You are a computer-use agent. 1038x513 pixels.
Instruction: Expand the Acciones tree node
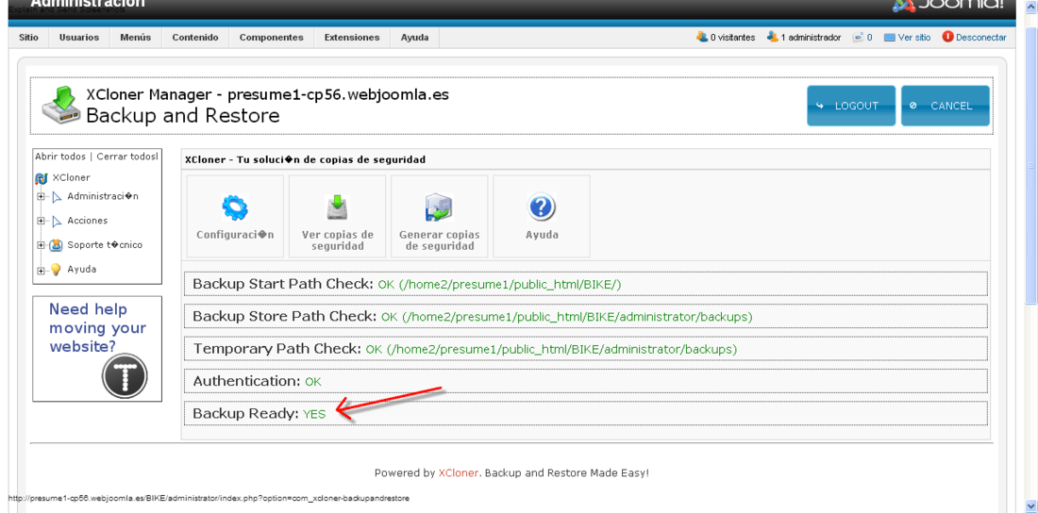pyautogui.click(x=41, y=221)
